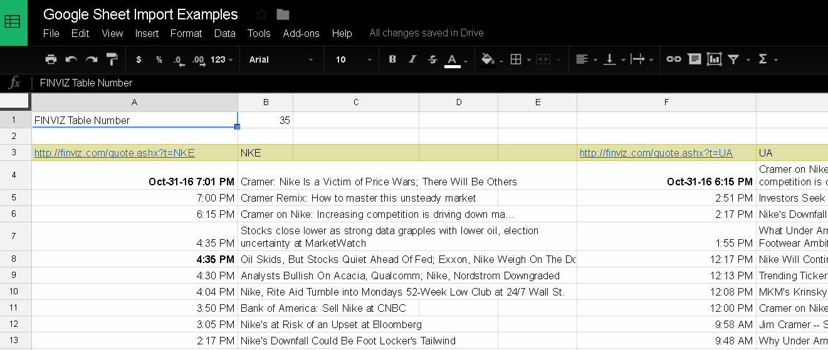Viewport: 828px width, 350px height.
Task: Select column B header
Action: tap(266, 102)
